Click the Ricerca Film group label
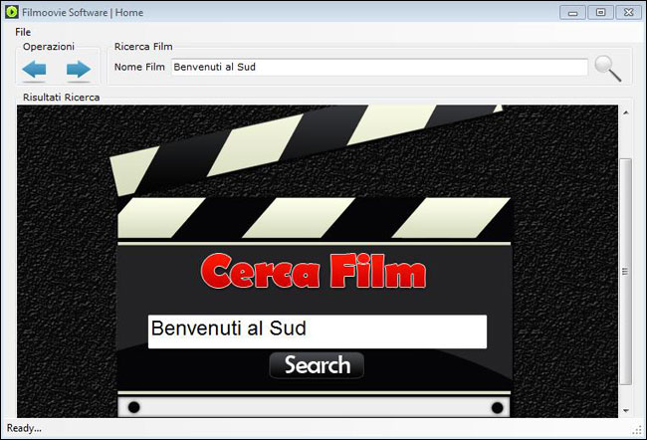The width and height of the screenshot is (647, 440). 143,47
